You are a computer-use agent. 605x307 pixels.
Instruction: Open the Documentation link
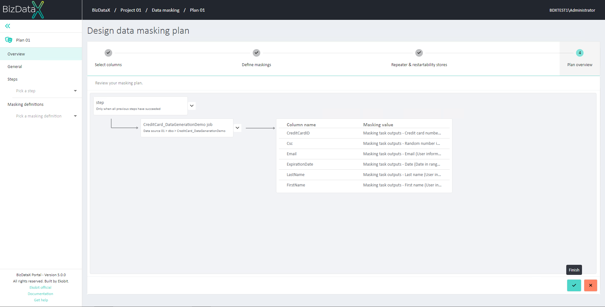point(40,294)
